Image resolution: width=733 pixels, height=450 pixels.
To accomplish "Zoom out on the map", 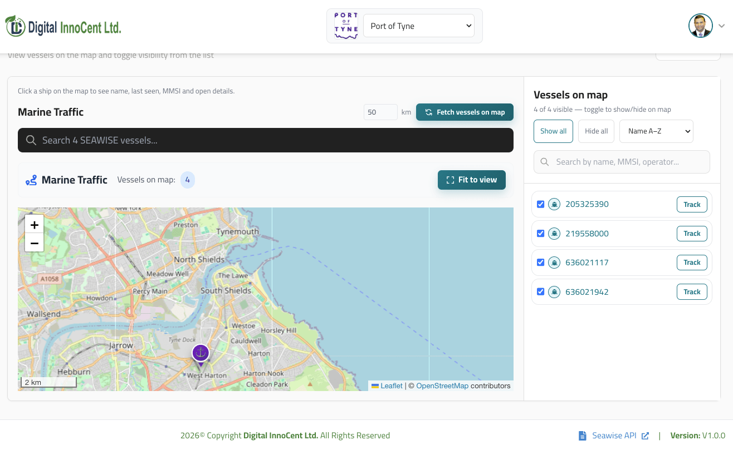I will coord(35,243).
